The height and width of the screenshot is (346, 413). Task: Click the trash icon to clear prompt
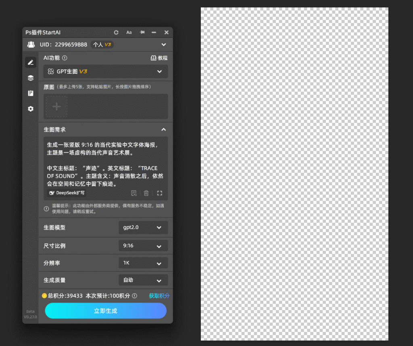click(146, 193)
